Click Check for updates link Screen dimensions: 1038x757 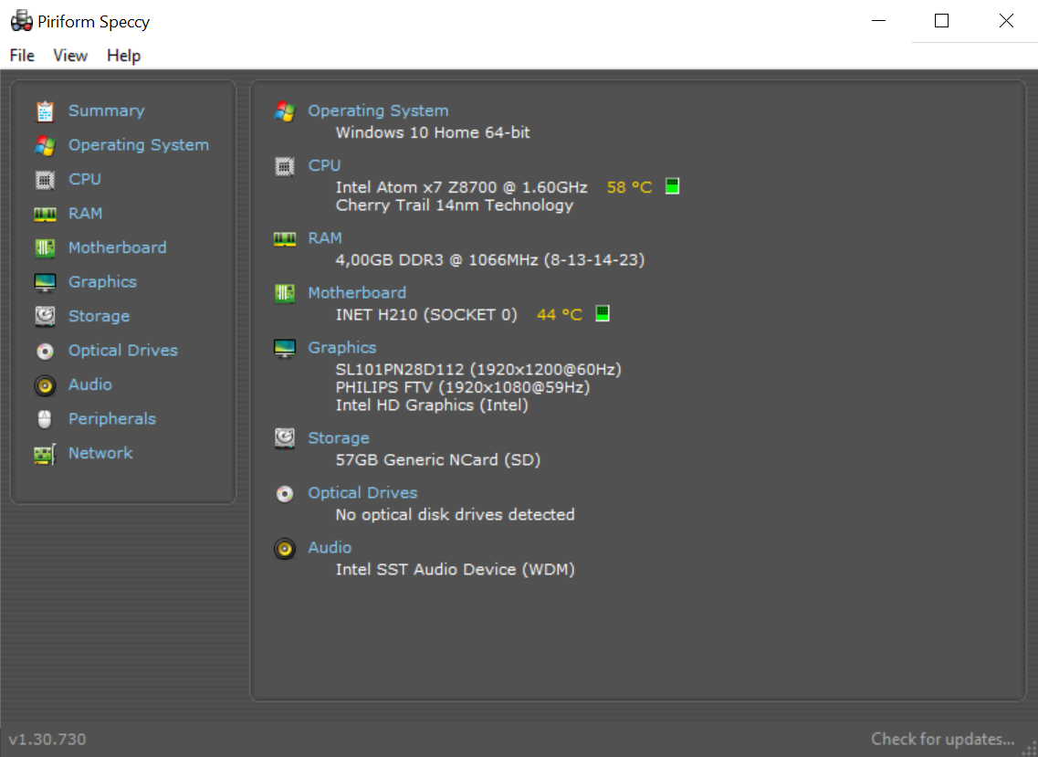point(943,739)
